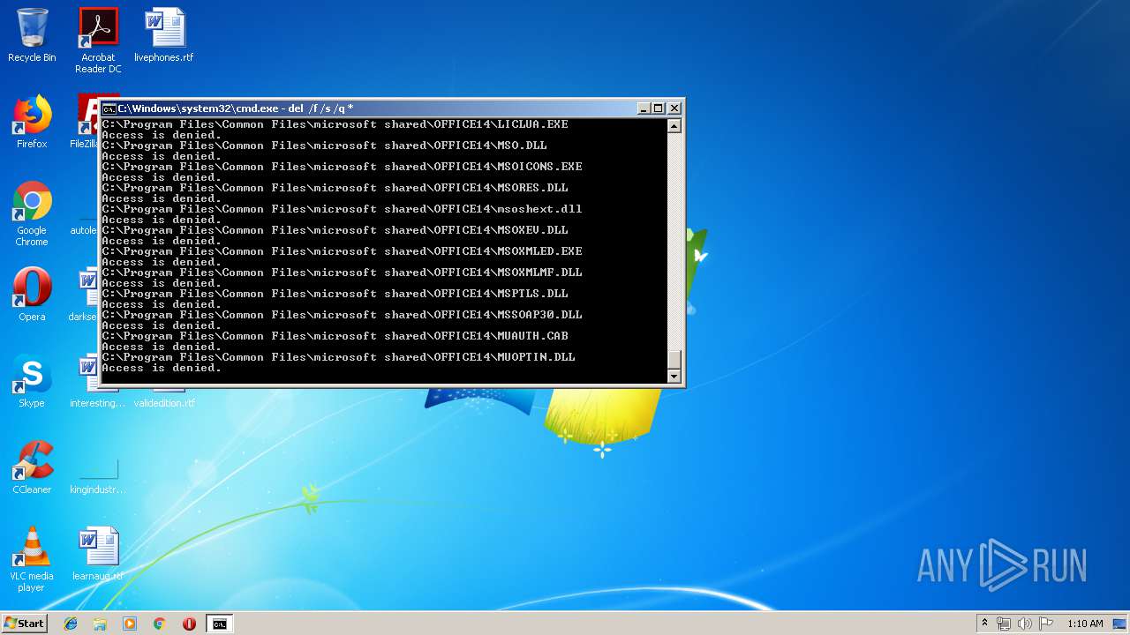Open VLC media player shortcut
This screenshot has height=635, width=1130.
[x=32, y=559]
